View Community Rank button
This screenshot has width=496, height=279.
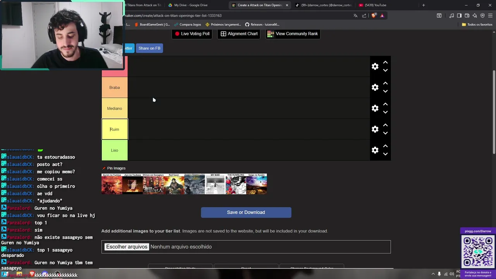point(293,34)
